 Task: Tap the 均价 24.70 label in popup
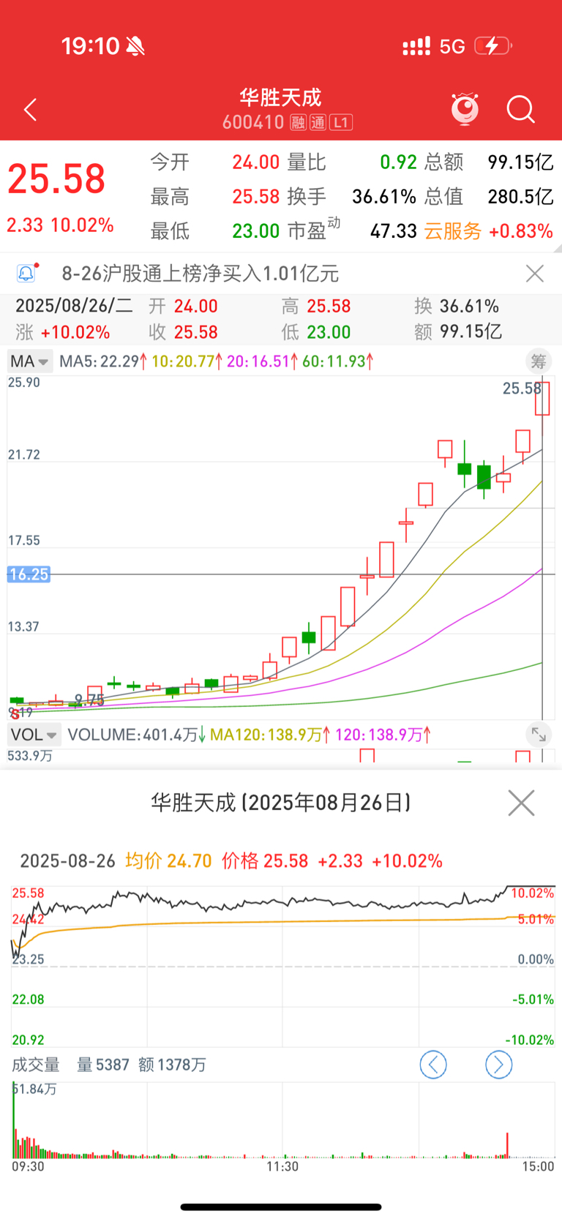168,861
